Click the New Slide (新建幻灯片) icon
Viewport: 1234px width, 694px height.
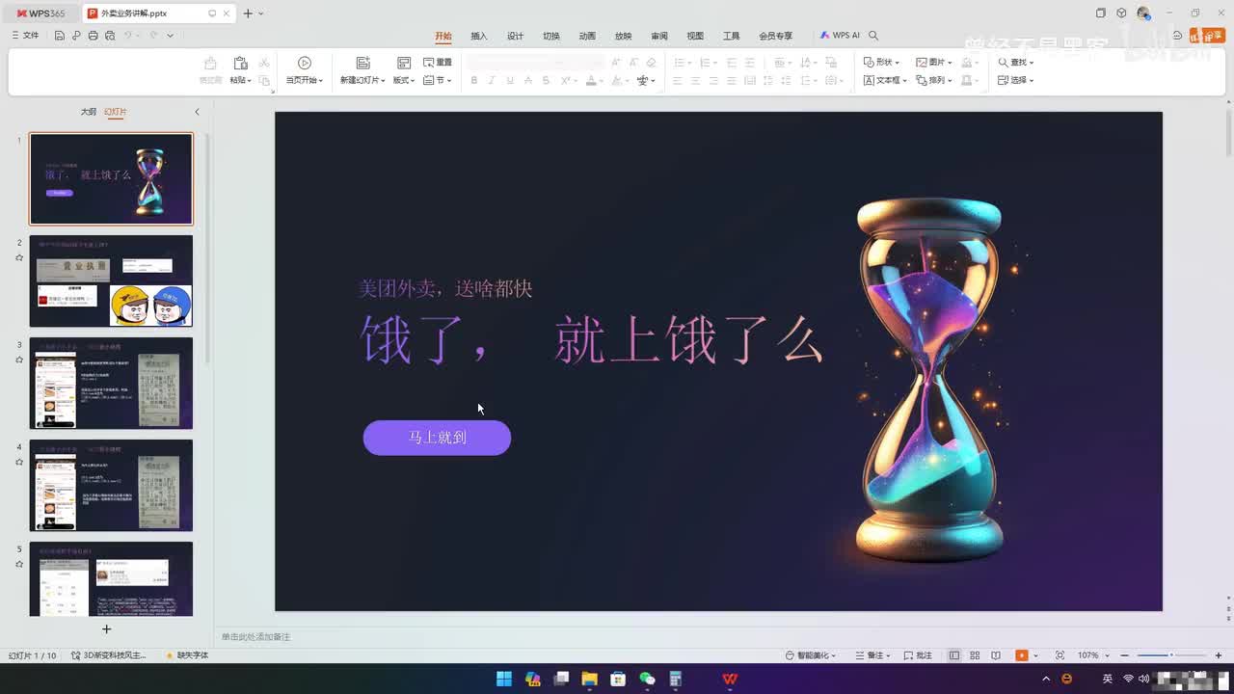362,63
